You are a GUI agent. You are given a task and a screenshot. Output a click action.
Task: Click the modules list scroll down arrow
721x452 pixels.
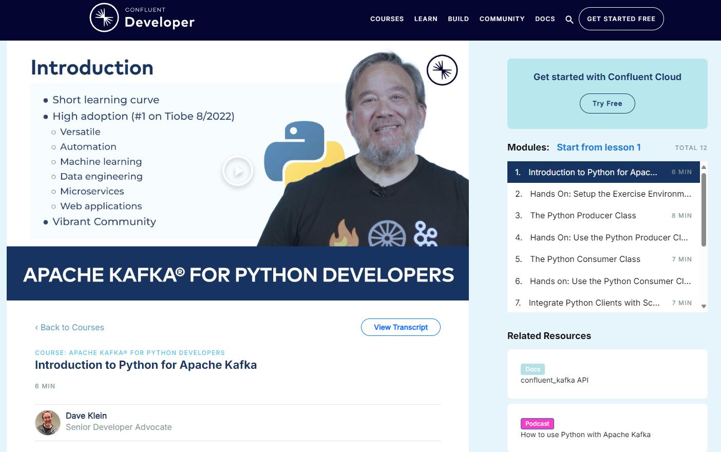(x=704, y=306)
